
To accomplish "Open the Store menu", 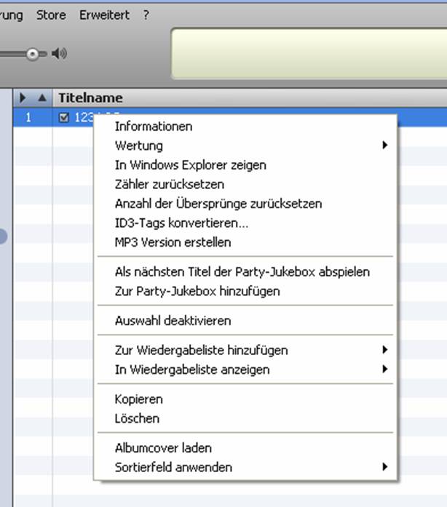I will click(51, 15).
